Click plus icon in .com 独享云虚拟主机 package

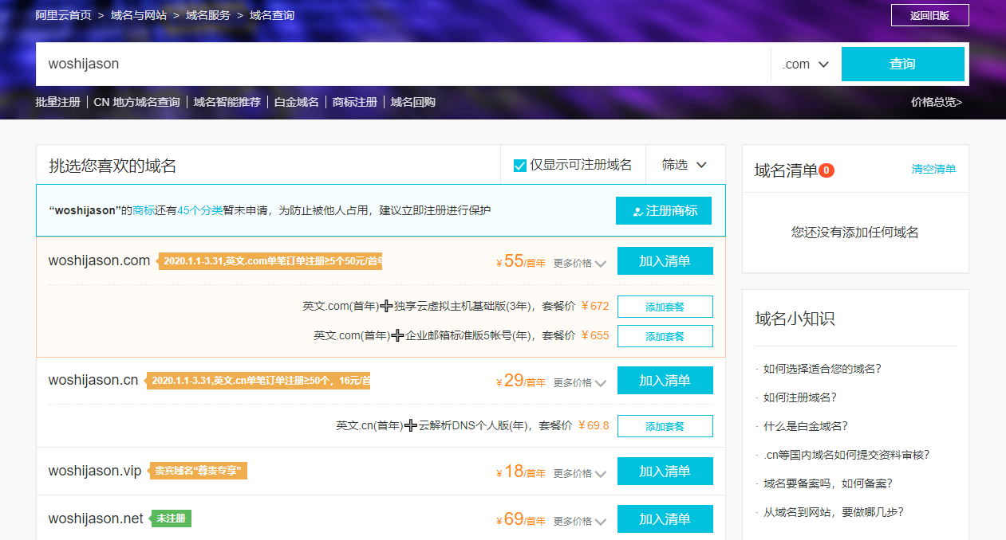tap(386, 306)
